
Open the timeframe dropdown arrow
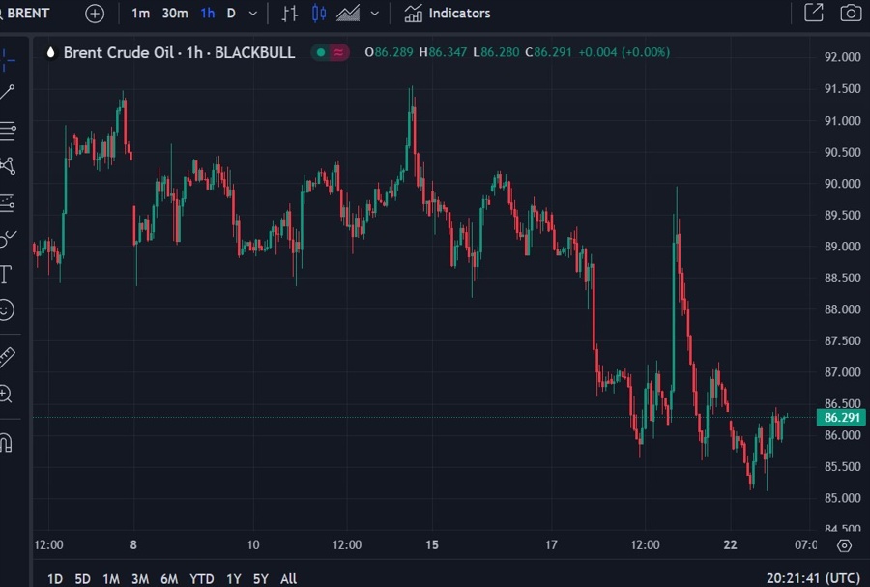253,14
